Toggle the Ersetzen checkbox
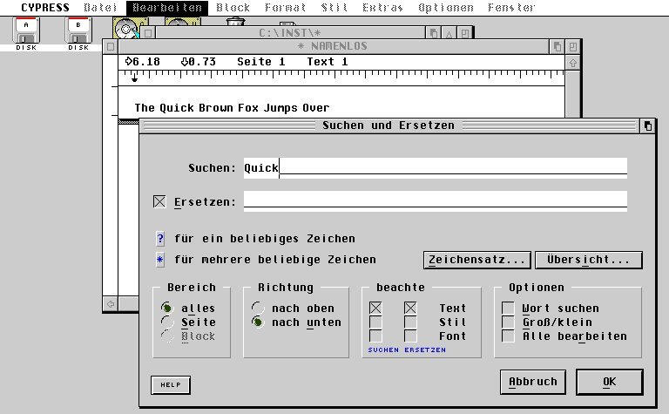Viewport: 669px width, 414px height. pos(159,202)
